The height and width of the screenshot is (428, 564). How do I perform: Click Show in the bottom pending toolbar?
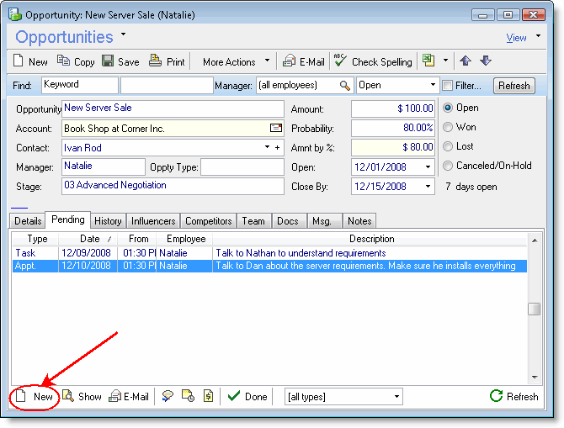[x=82, y=397]
